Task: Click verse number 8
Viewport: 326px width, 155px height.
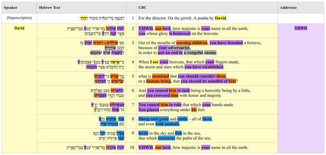Action: pyautogui.click(x=133, y=119)
